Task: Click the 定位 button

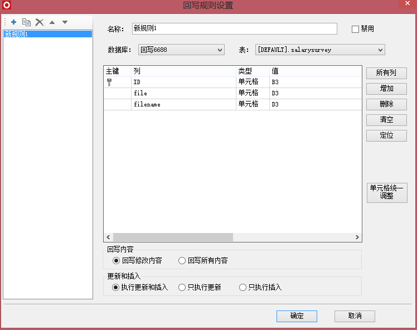Action: pyautogui.click(x=386, y=135)
